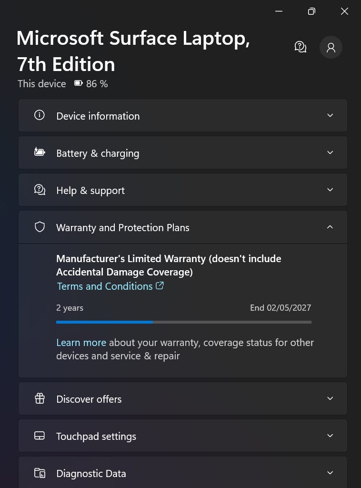Expand the Help & support chevron
This screenshot has width=361, height=488.
[x=330, y=190]
